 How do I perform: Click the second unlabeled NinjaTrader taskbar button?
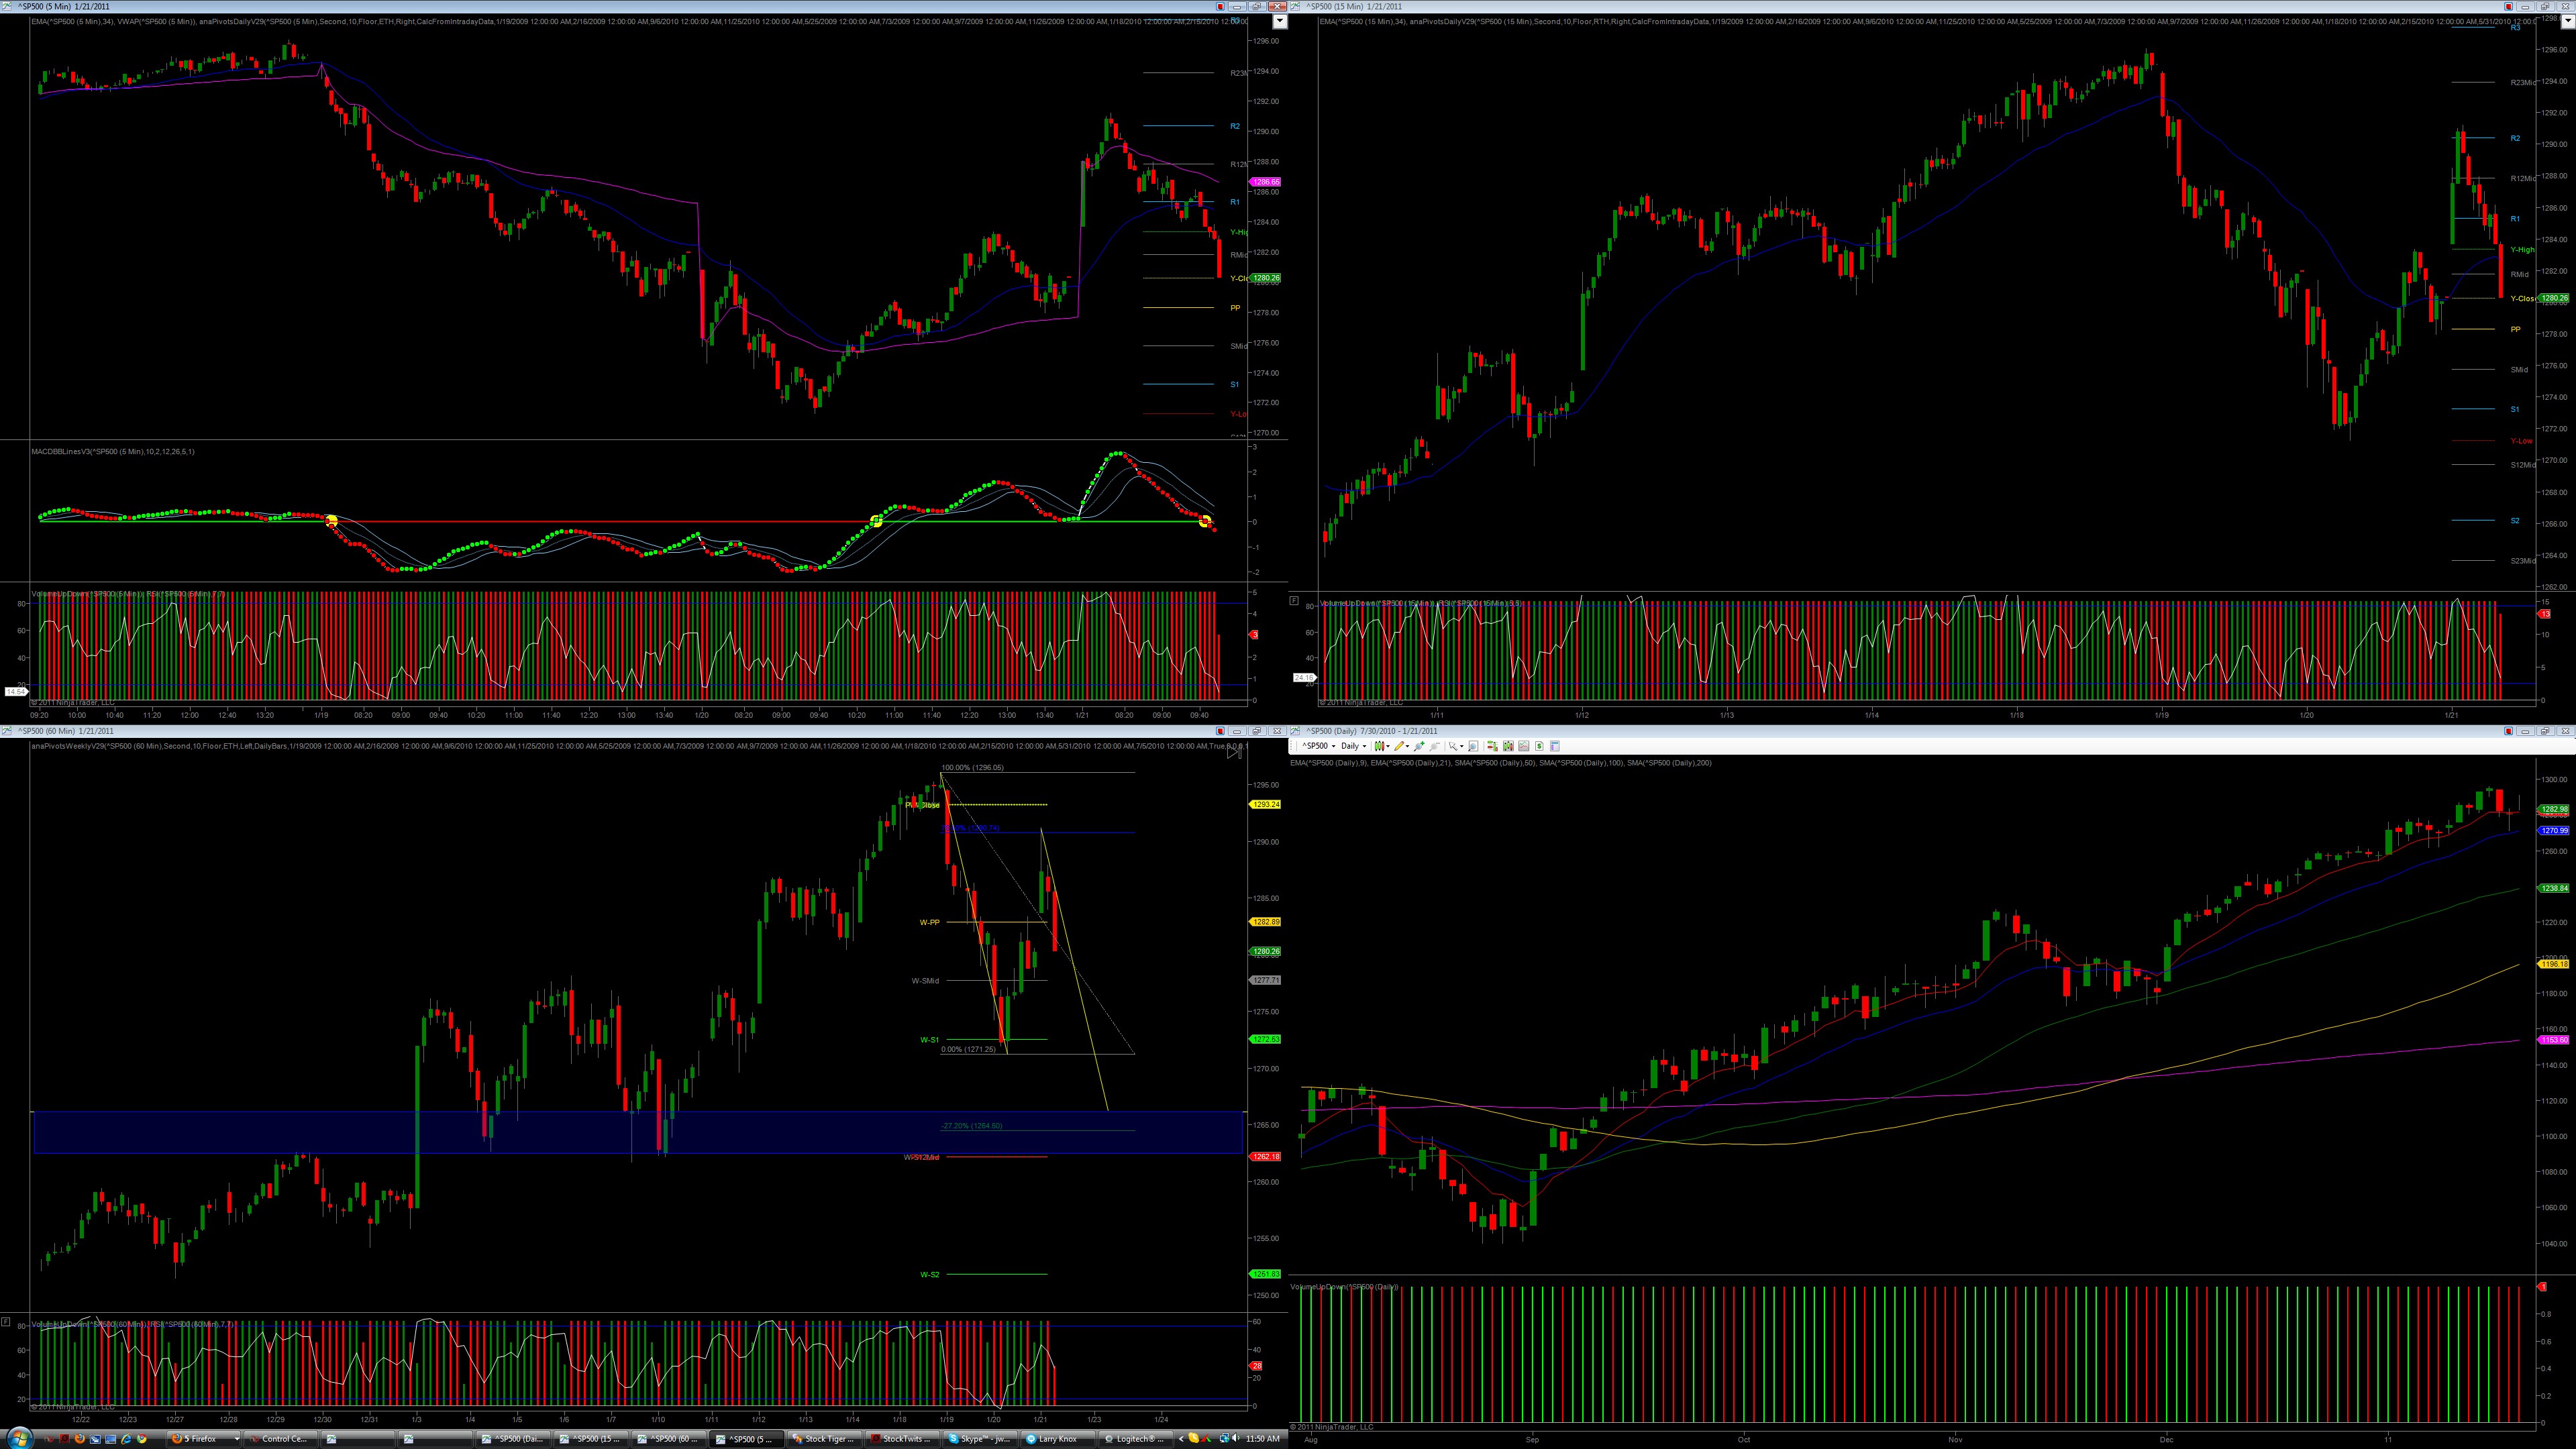point(436,1439)
